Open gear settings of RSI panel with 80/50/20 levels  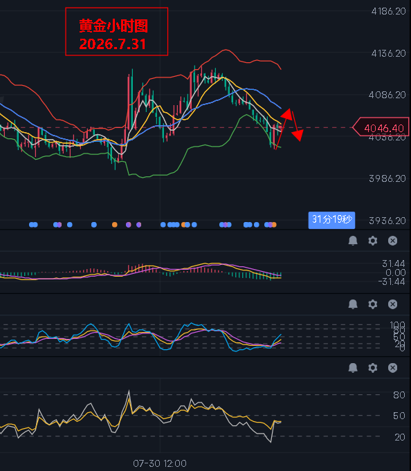[372, 368]
